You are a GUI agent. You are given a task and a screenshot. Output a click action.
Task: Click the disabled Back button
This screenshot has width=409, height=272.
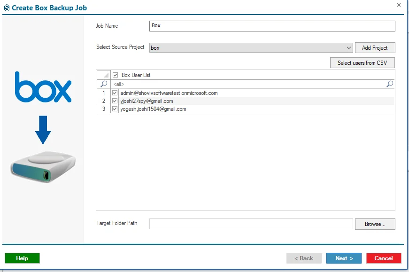click(304, 258)
